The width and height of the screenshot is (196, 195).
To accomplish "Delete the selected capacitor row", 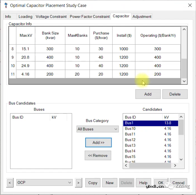I will [175, 94].
